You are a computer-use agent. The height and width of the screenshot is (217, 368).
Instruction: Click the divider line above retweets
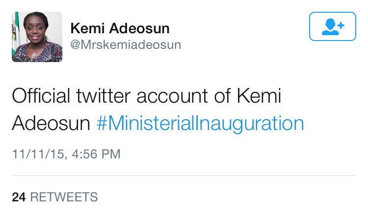(184, 175)
